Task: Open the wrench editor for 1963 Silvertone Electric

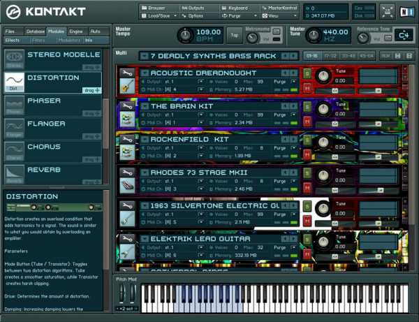Action: click(x=127, y=205)
